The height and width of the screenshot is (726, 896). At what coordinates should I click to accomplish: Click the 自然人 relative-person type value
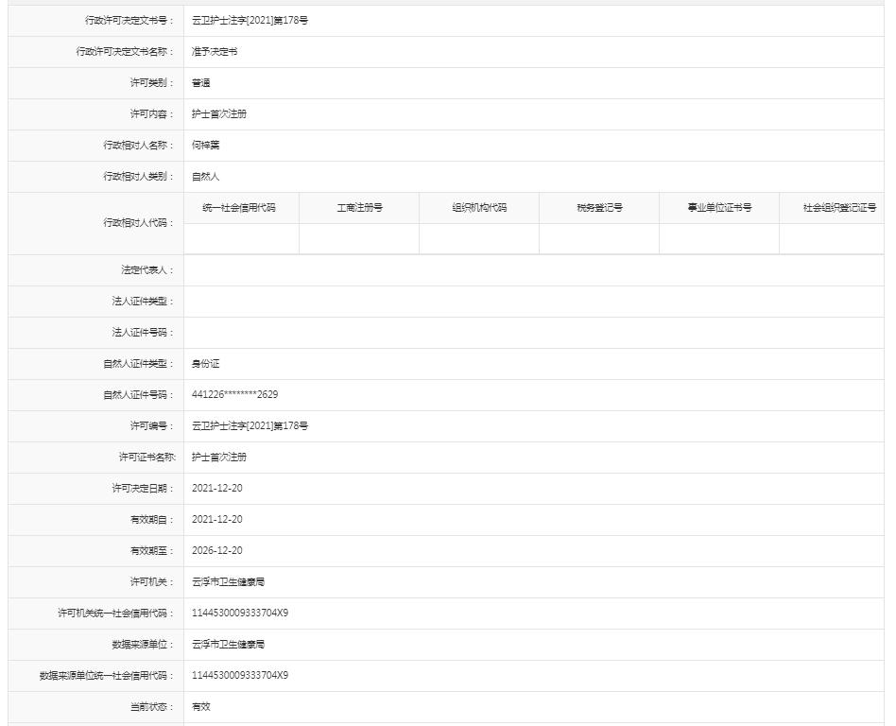(207, 177)
